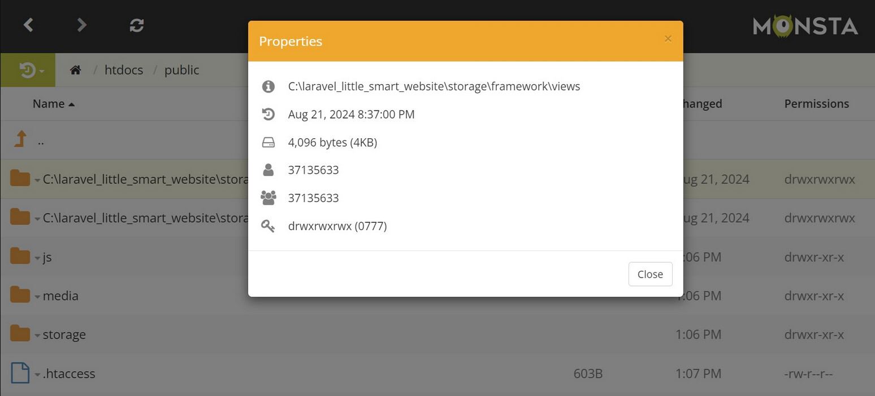The image size is (875, 396).
Task: Expand the storage folder dropdown arrow
Action: pyautogui.click(x=37, y=336)
